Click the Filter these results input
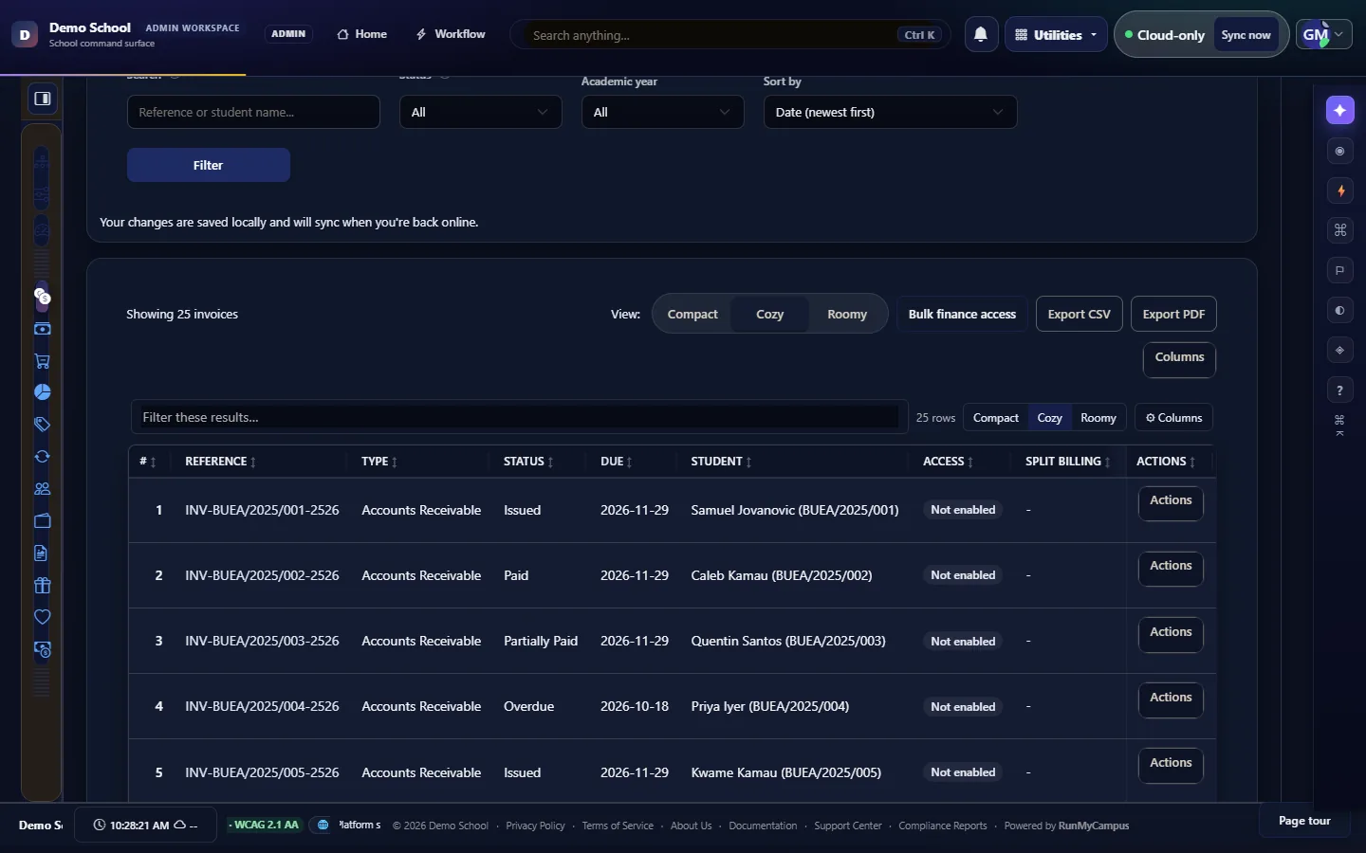 (x=519, y=418)
